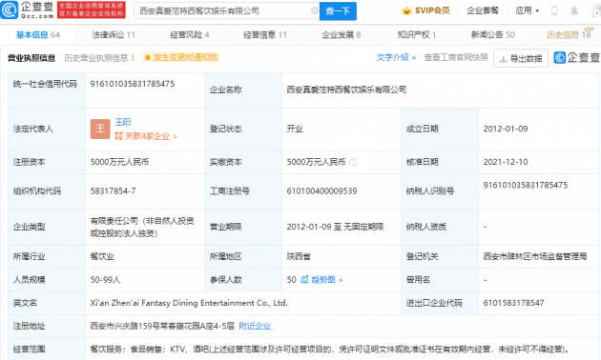The image size is (601, 360).
Task: Select the 经营范围 business scope text
Action: click(x=330, y=350)
